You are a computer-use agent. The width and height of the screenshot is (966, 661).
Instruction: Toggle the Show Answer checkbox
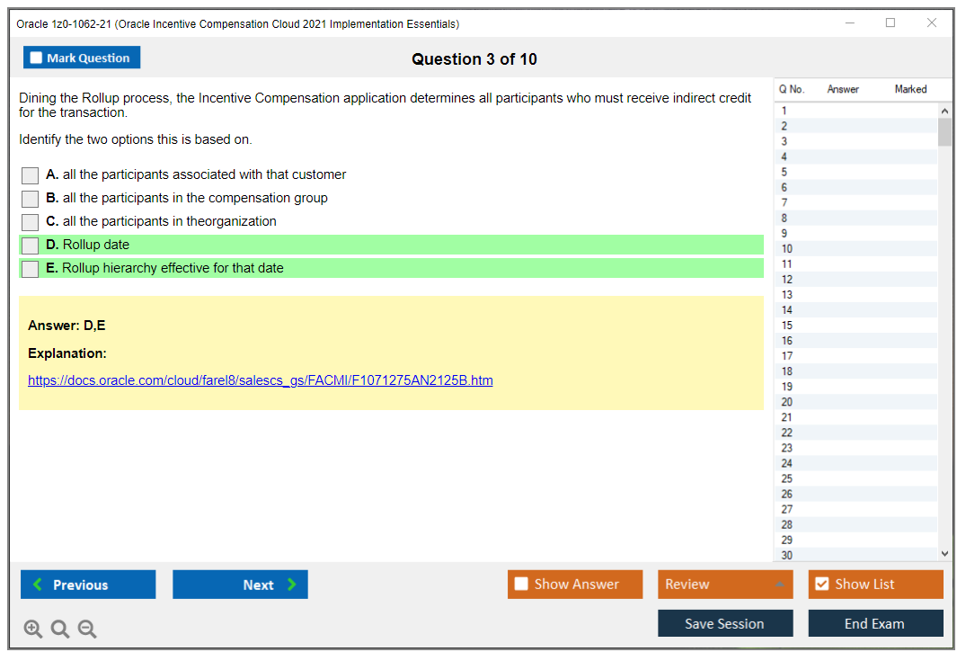click(521, 584)
